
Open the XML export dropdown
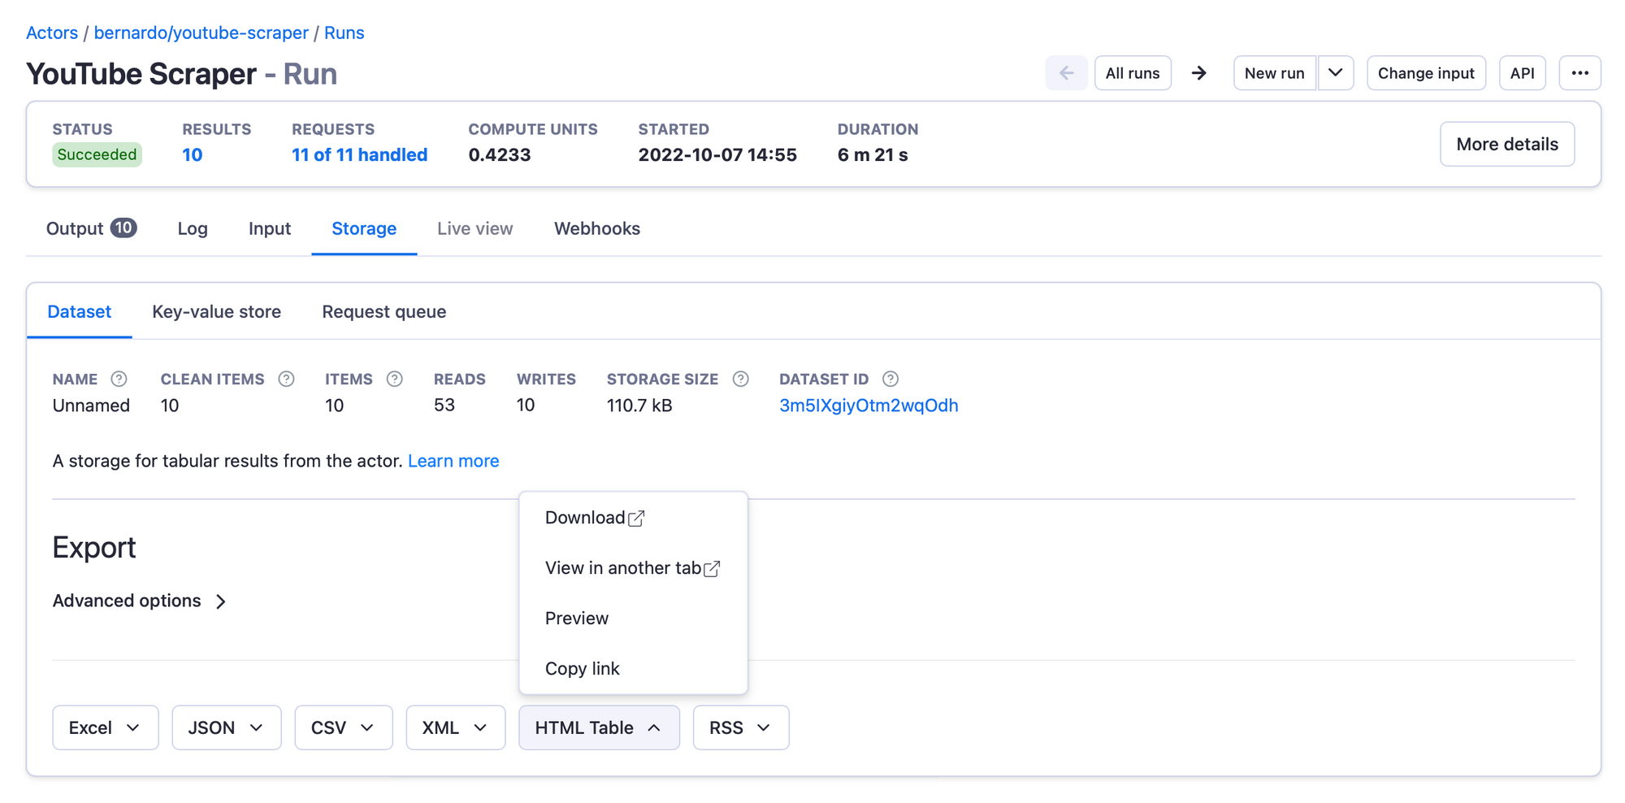click(x=456, y=727)
